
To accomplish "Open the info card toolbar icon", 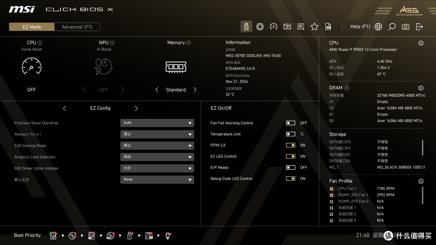I will coord(287,27).
